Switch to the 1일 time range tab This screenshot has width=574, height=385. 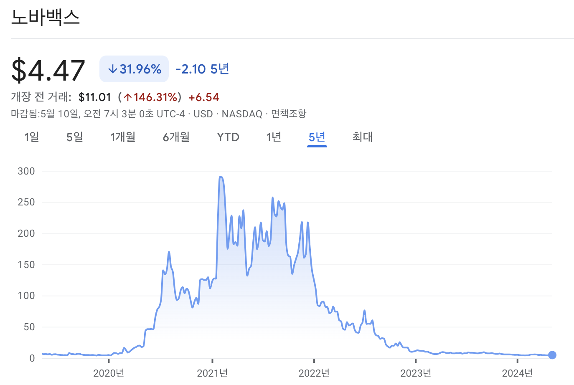point(31,137)
